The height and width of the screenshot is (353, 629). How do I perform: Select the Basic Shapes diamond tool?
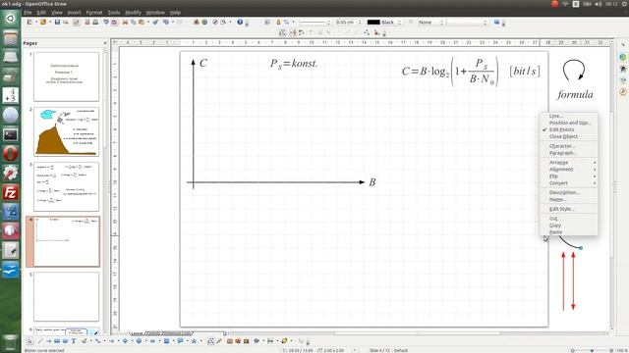coord(125,341)
